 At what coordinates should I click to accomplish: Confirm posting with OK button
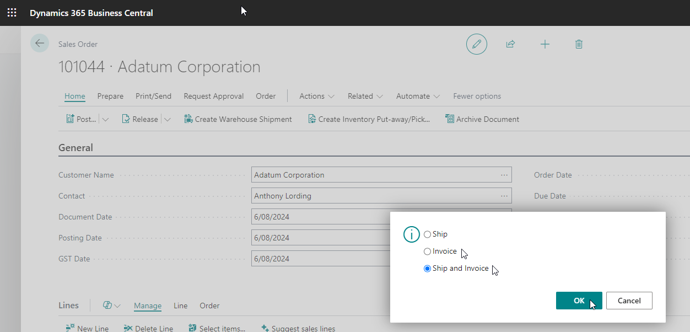pos(579,301)
